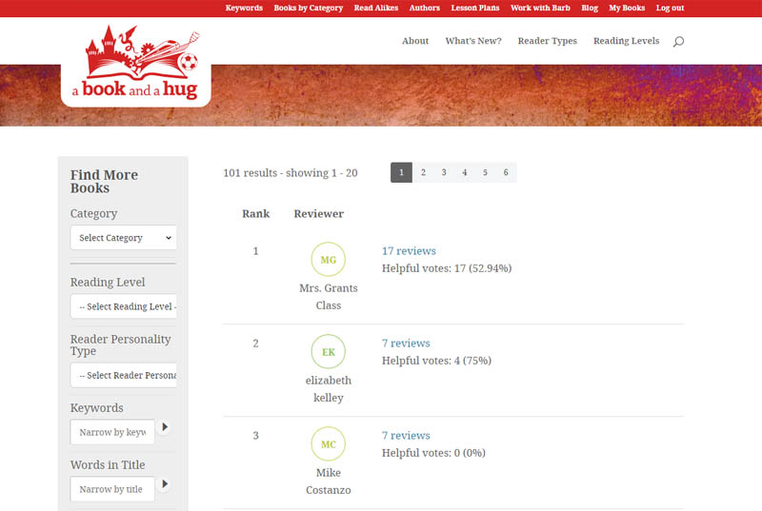Click the MC reviewer avatar
Image resolution: width=762 pixels, height=511 pixels.
pos(328,444)
